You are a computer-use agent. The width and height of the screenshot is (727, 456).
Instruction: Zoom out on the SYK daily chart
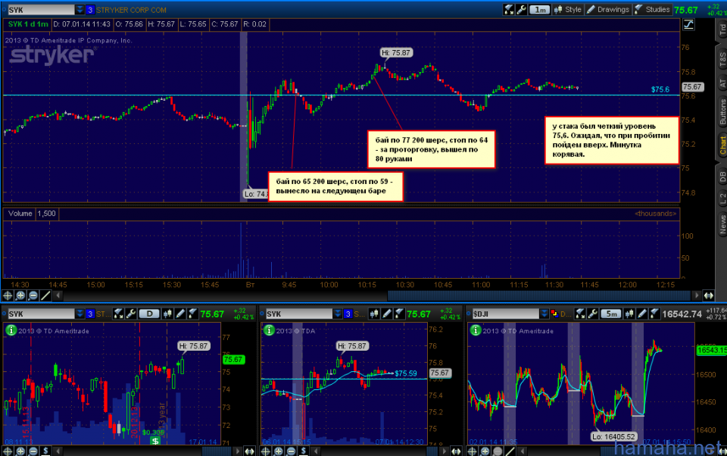click(x=33, y=451)
